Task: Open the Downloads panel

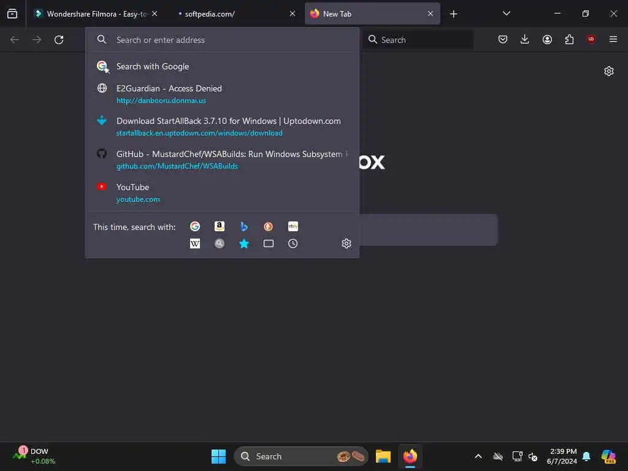Action: pyautogui.click(x=525, y=39)
